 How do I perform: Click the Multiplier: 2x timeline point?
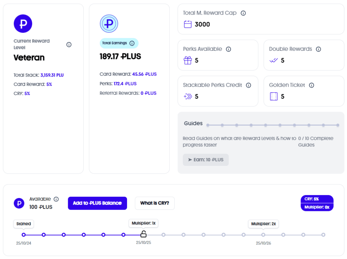[x=263, y=235]
